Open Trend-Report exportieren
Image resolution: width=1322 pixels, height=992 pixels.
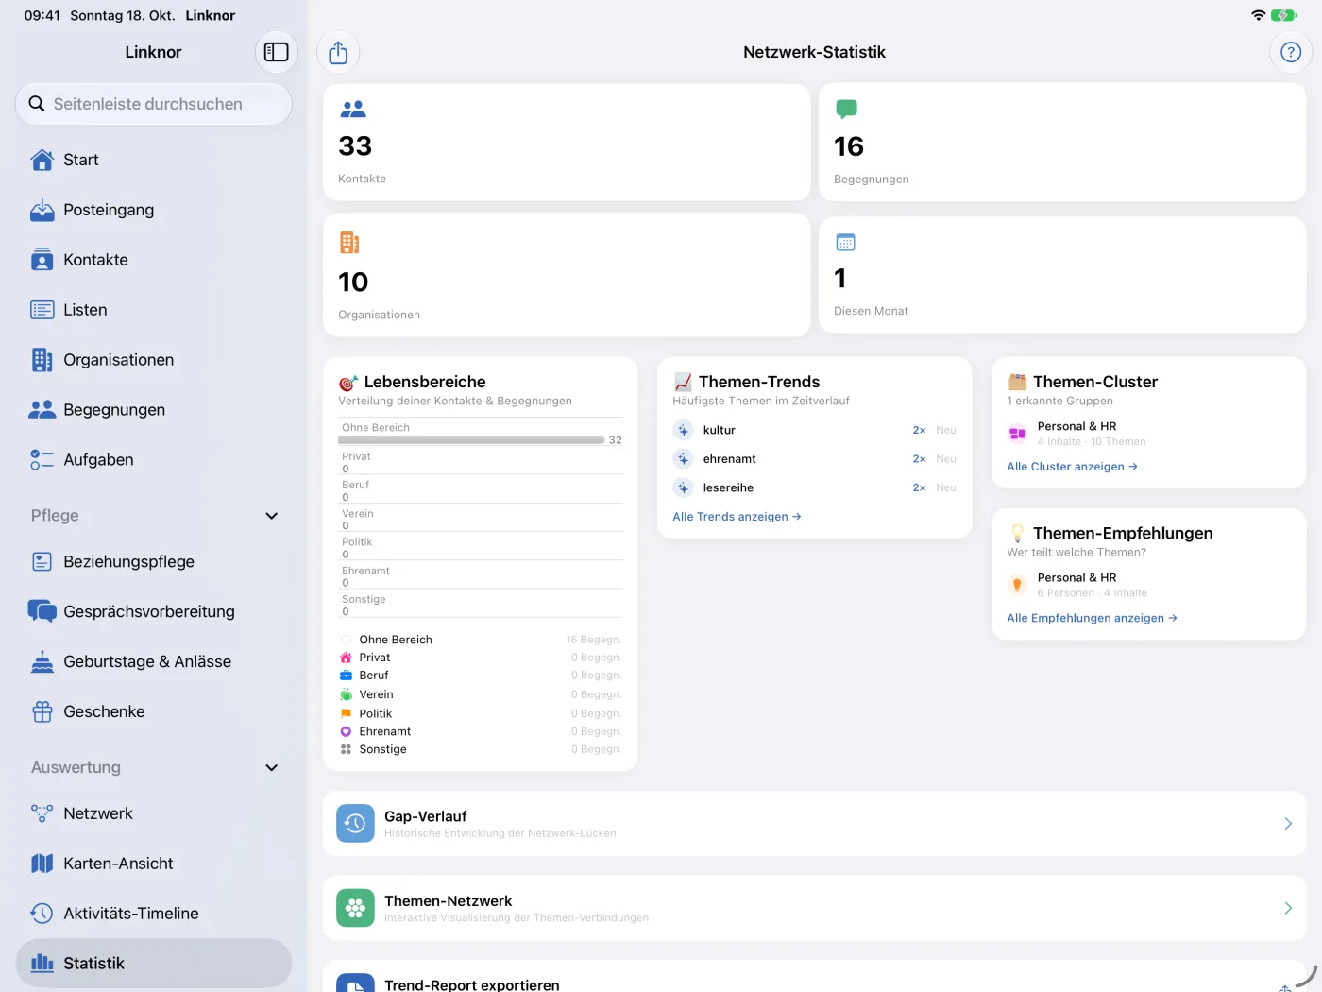click(815, 977)
